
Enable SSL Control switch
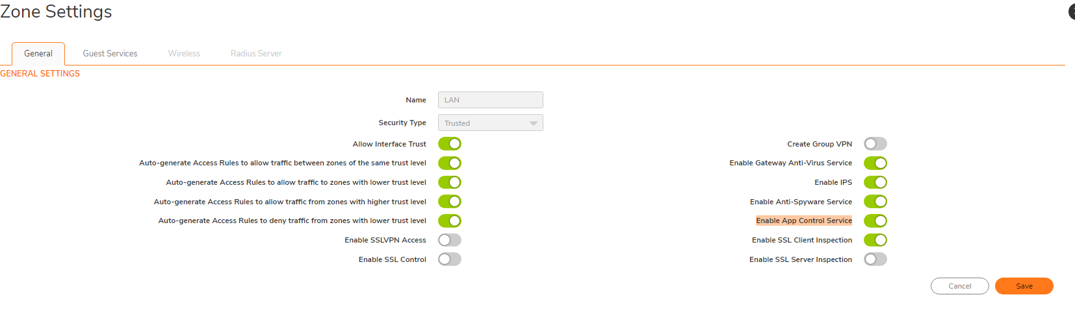449,259
